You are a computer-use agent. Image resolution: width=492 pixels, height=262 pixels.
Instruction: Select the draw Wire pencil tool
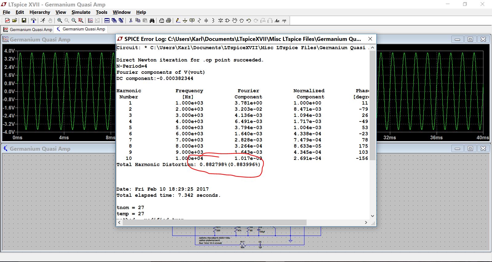click(178, 21)
